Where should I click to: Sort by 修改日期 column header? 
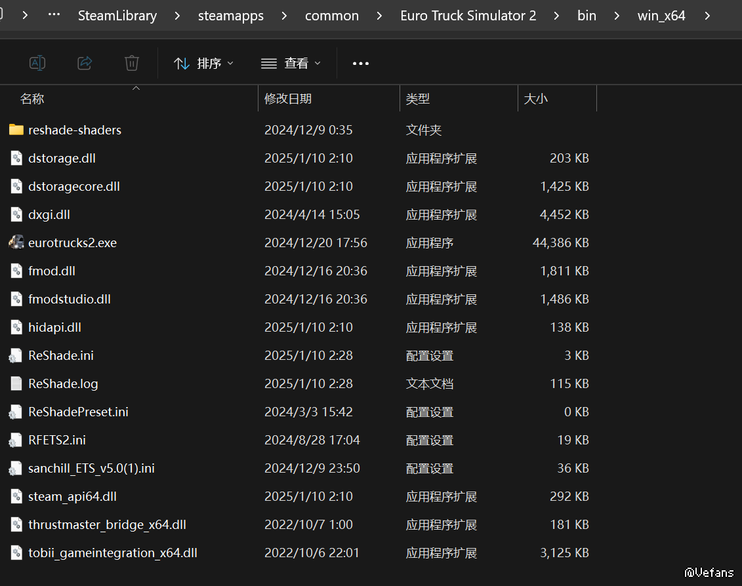288,99
